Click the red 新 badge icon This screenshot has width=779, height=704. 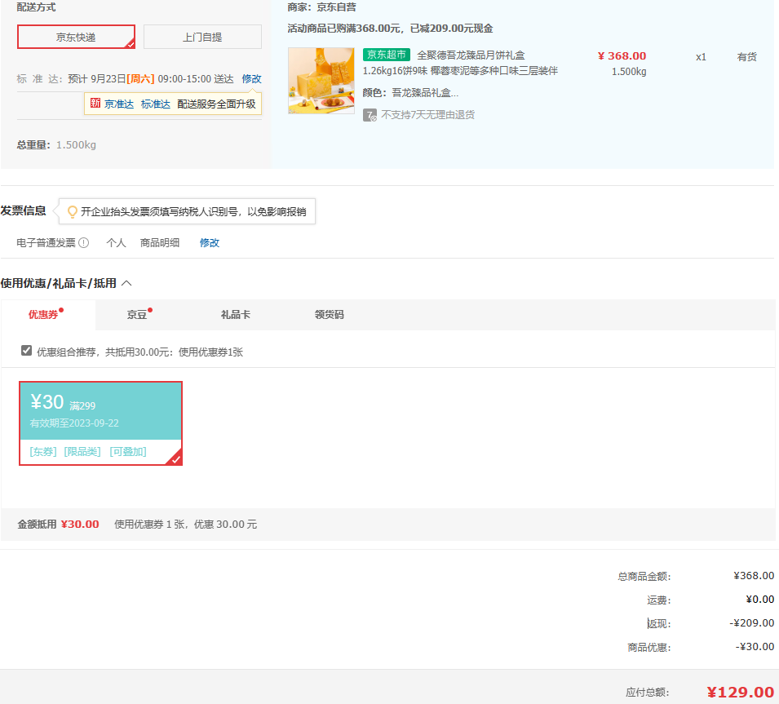click(x=95, y=104)
